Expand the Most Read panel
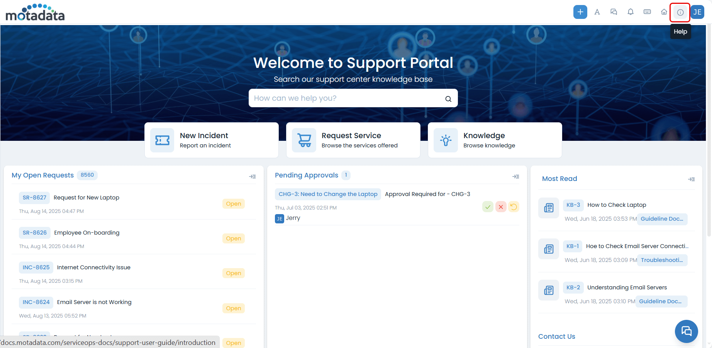The width and height of the screenshot is (712, 348). [691, 179]
